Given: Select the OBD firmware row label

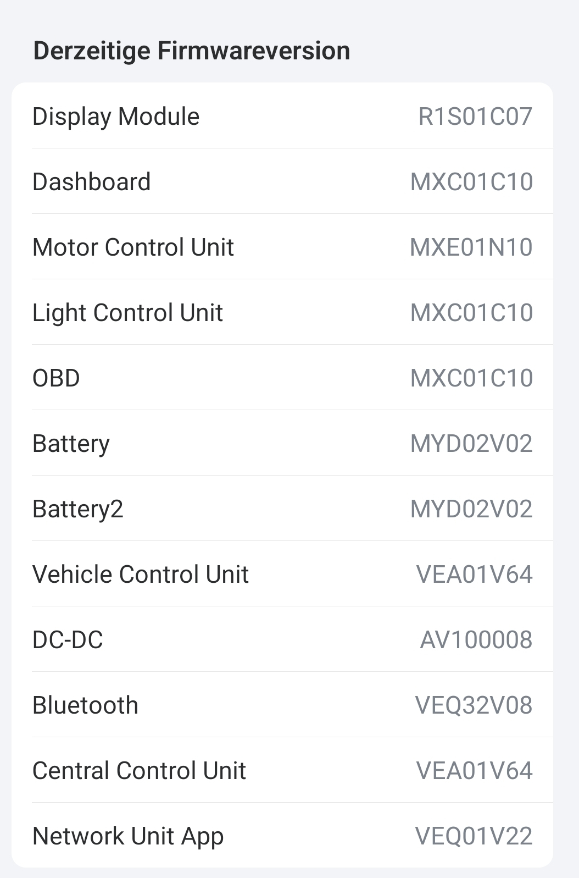Looking at the screenshot, I should pos(56,378).
